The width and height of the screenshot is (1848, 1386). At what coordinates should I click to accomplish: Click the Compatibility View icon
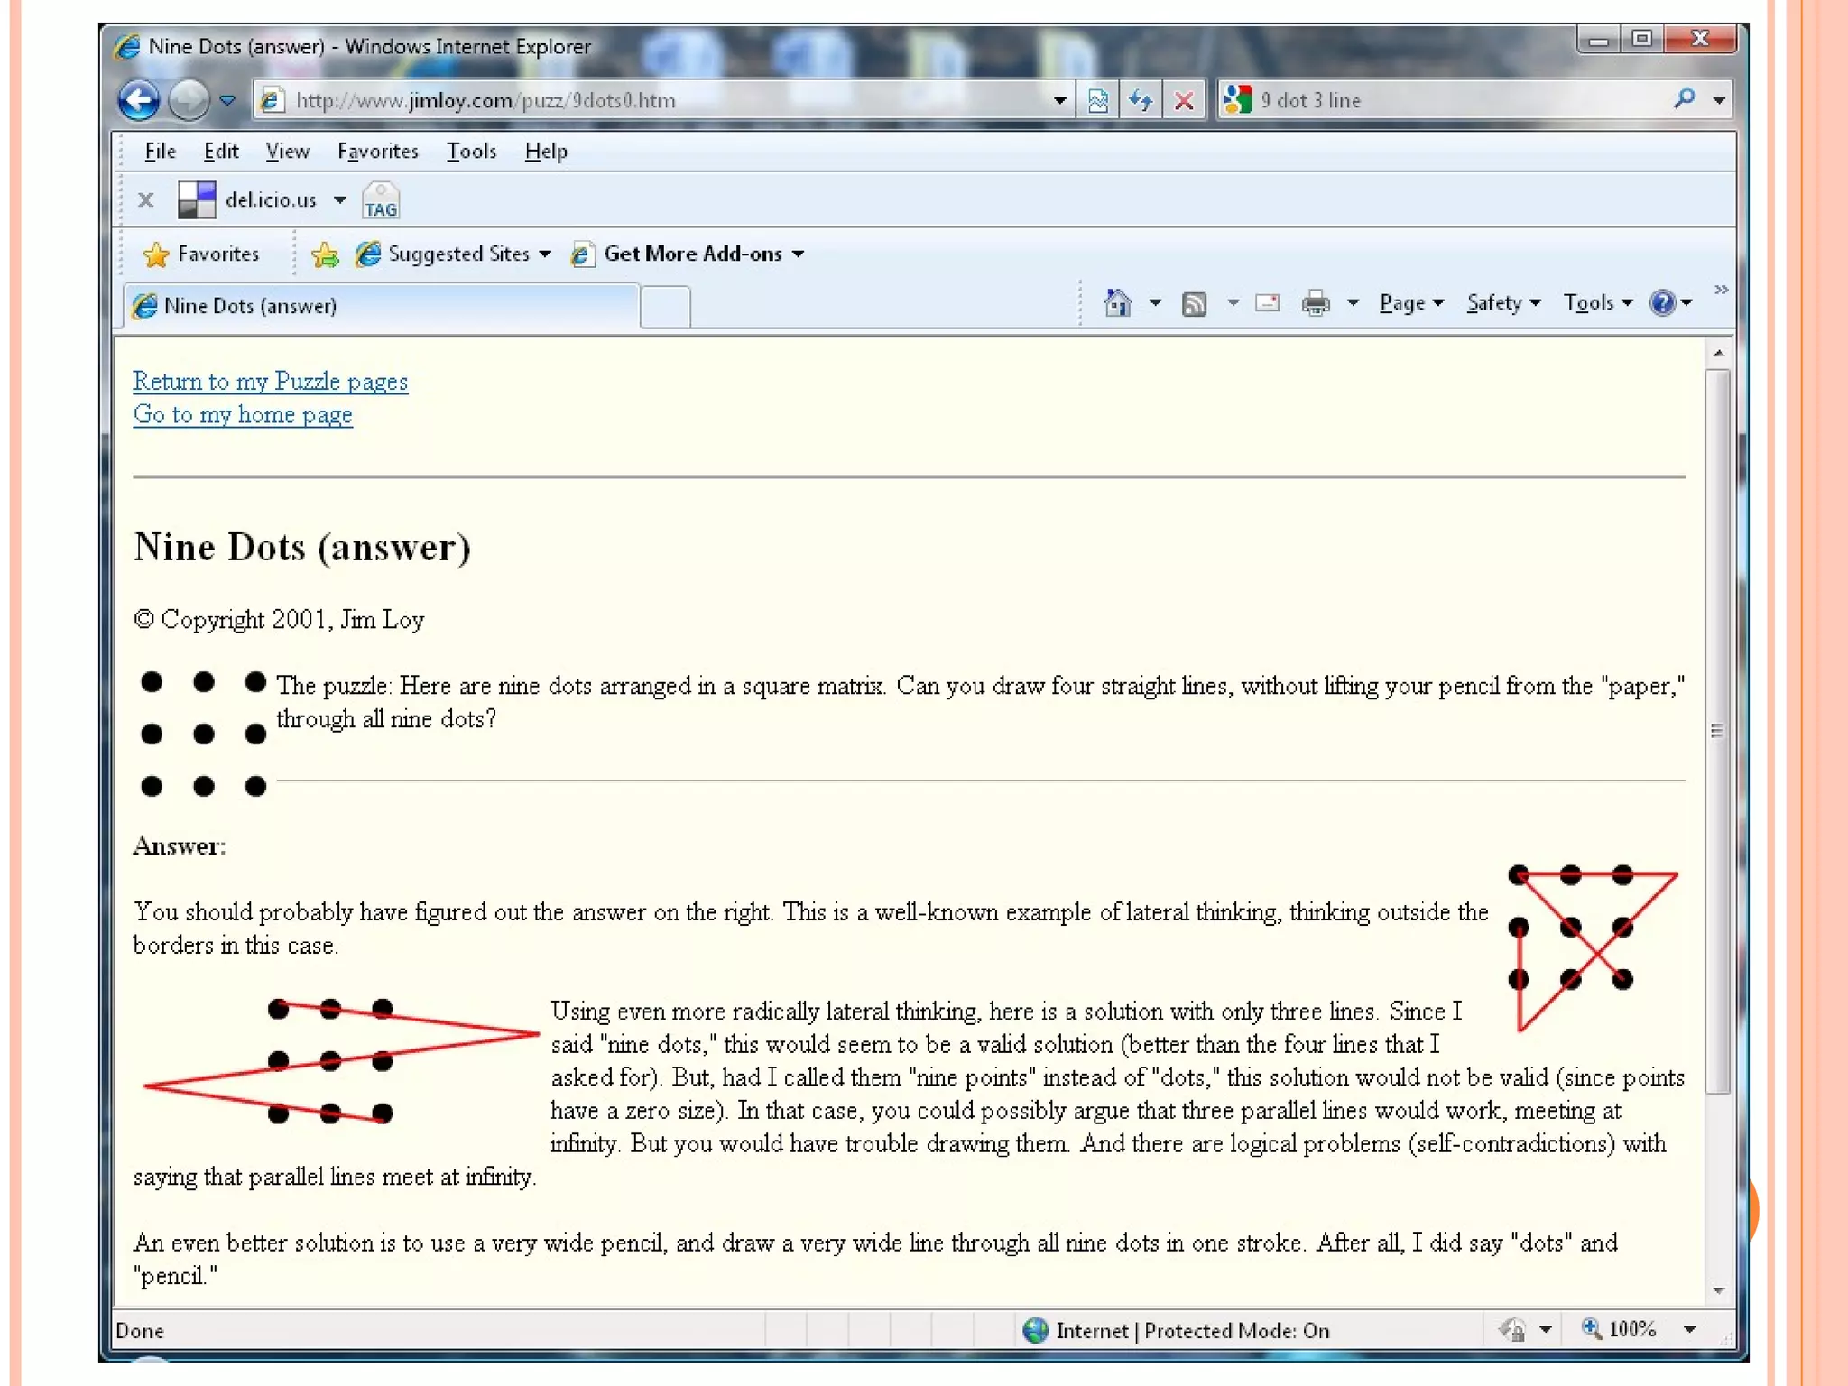(1098, 100)
